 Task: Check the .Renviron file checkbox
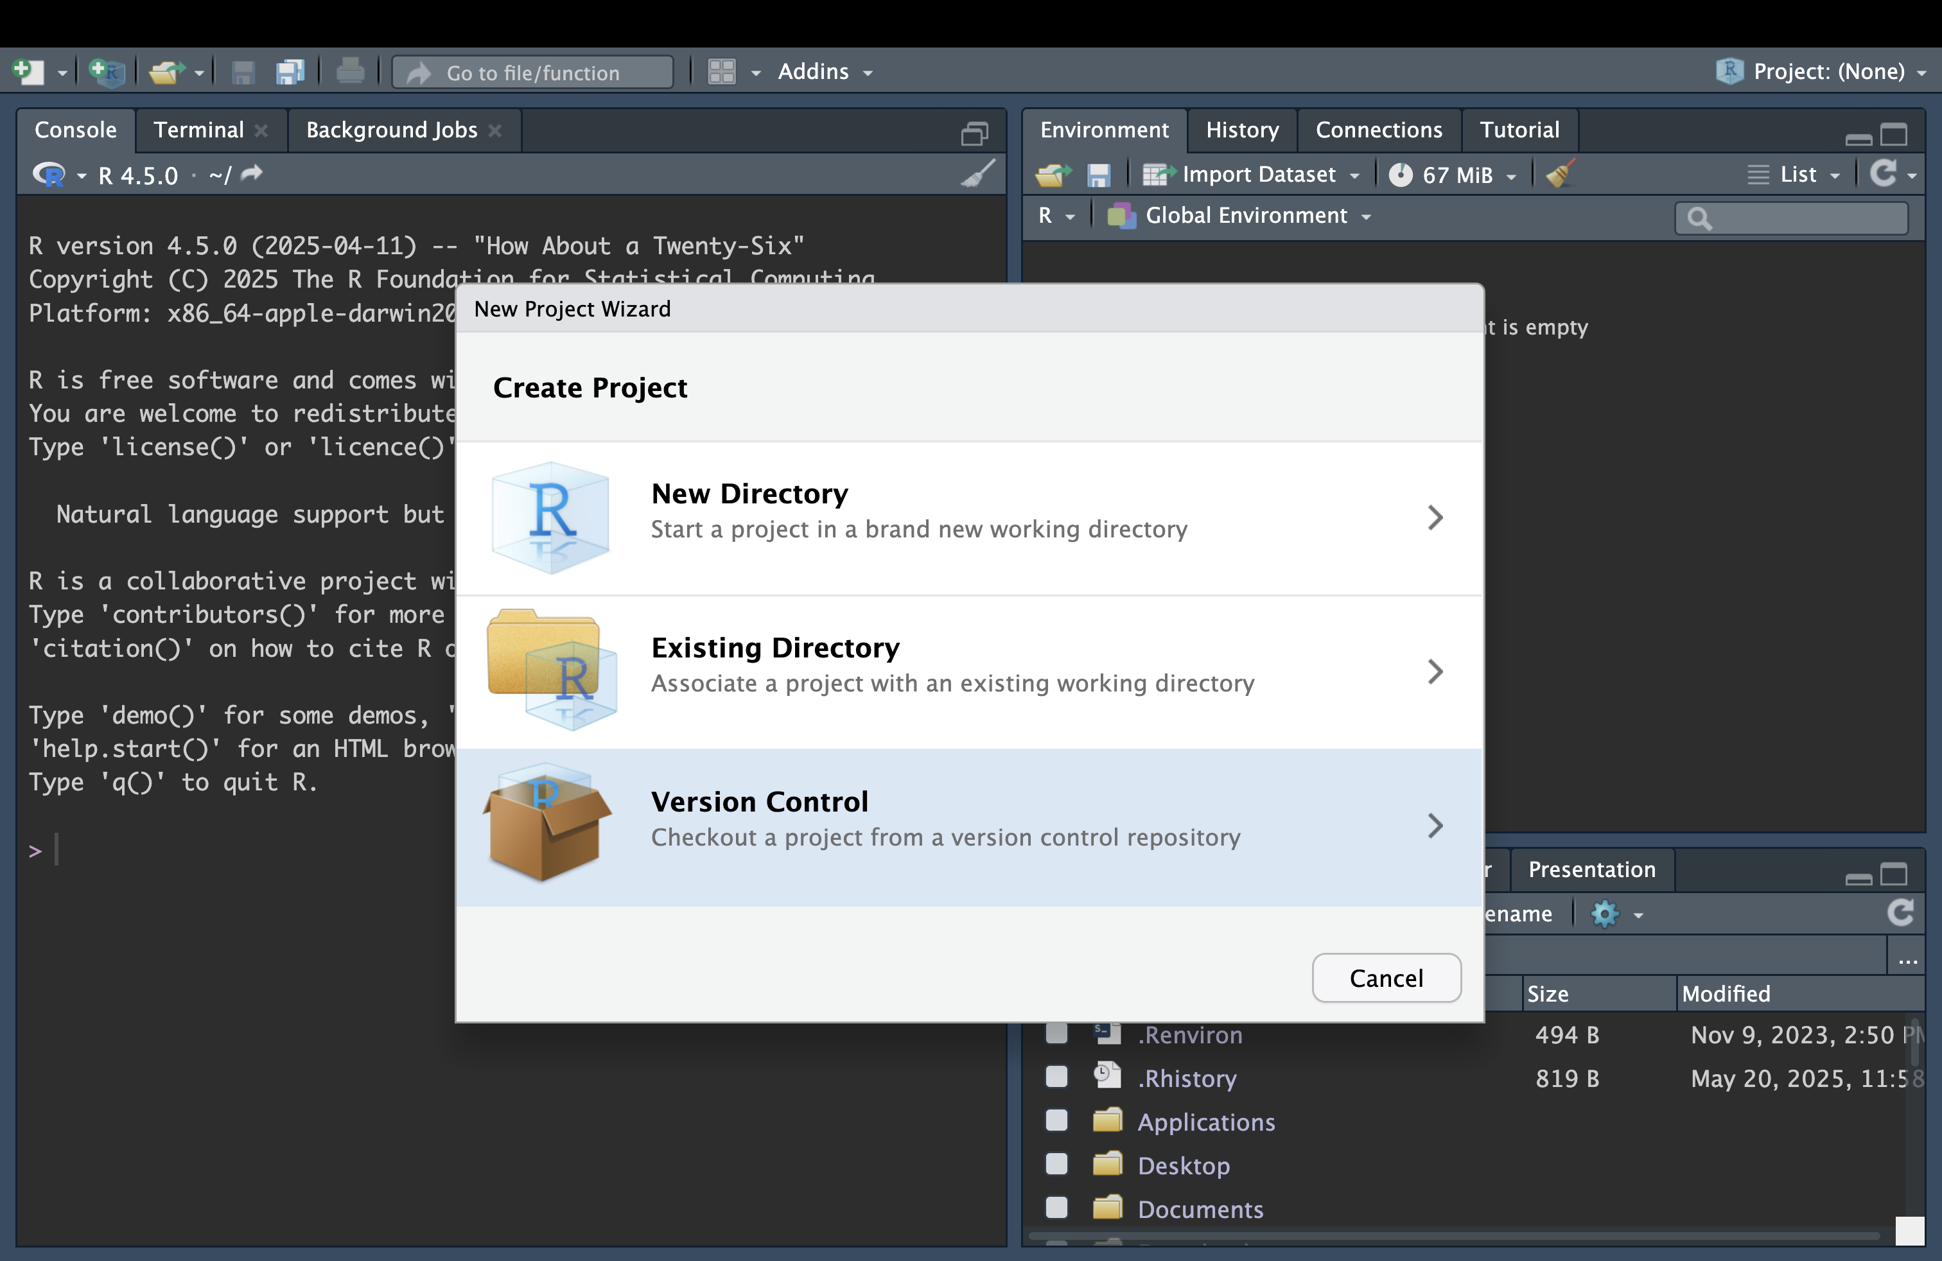pyautogui.click(x=1056, y=1034)
